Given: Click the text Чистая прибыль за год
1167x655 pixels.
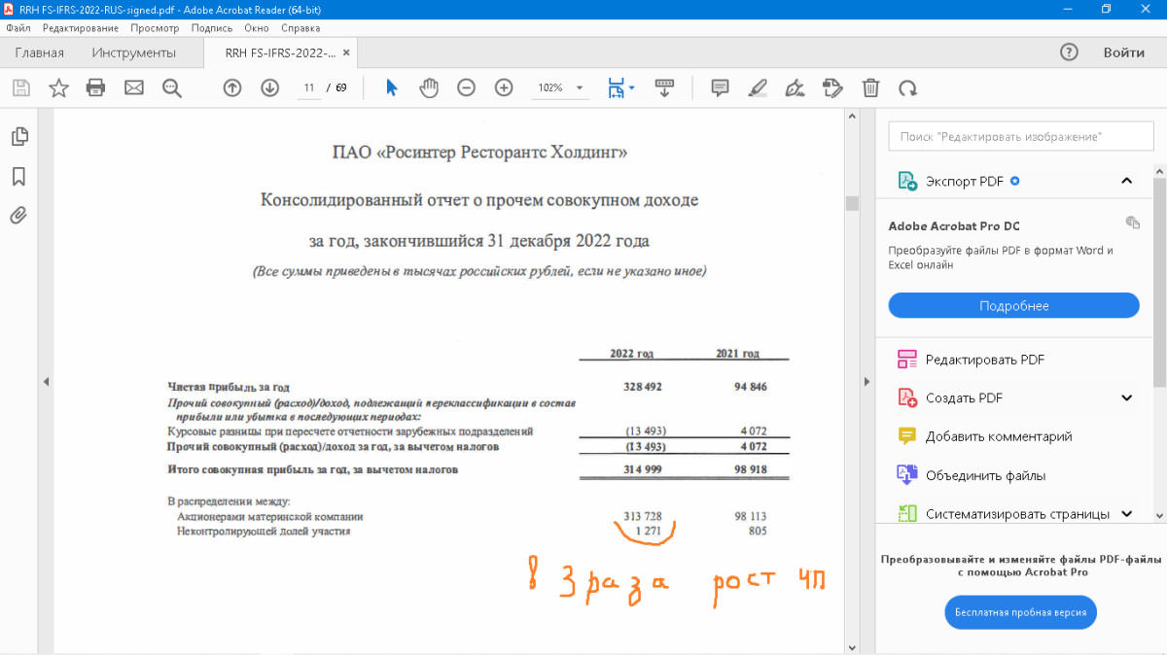Looking at the screenshot, I should click(x=229, y=387).
